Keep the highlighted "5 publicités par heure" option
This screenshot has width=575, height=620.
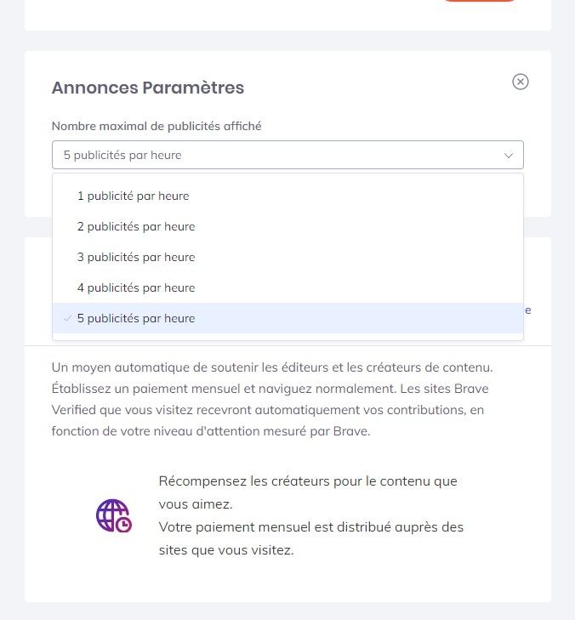click(287, 318)
